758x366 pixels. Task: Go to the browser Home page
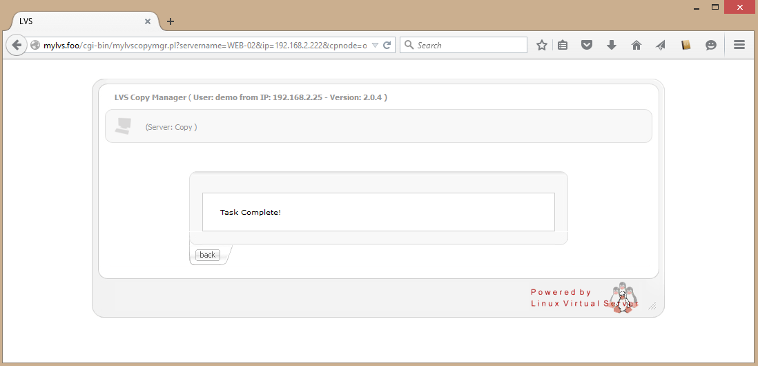pyautogui.click(x=636, y=46)
